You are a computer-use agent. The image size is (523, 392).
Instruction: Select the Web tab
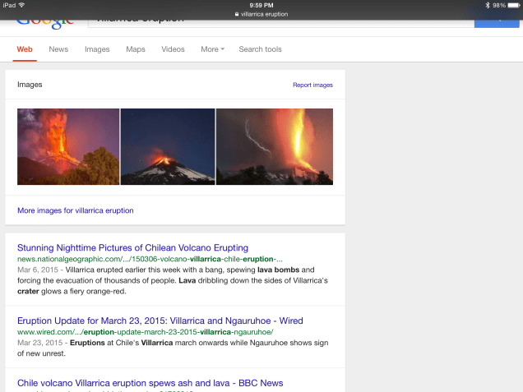coord(25,49)
